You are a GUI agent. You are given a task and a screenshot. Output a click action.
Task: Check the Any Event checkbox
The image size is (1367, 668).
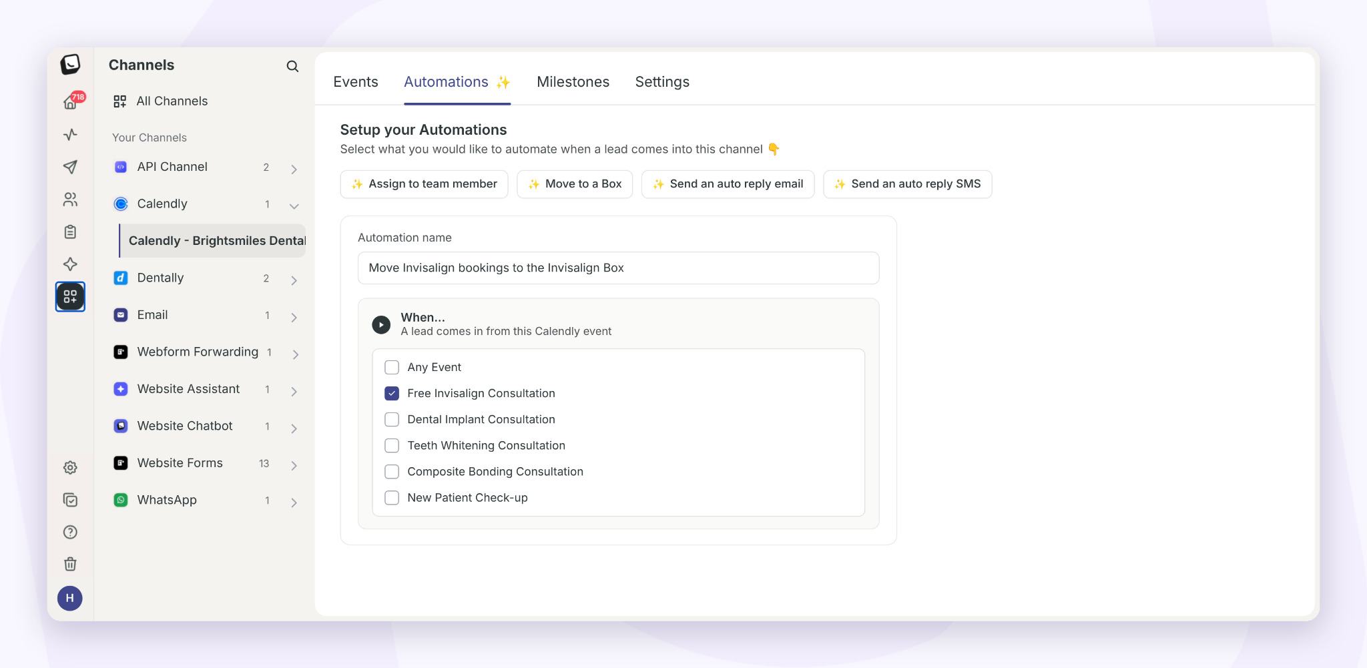[392, 367]
